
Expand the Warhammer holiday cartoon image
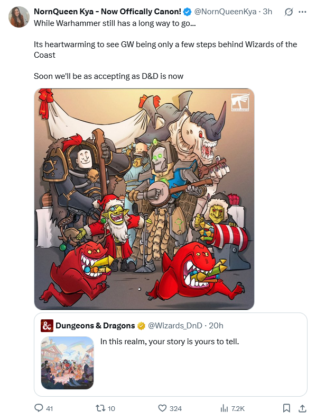click(144, 199)
